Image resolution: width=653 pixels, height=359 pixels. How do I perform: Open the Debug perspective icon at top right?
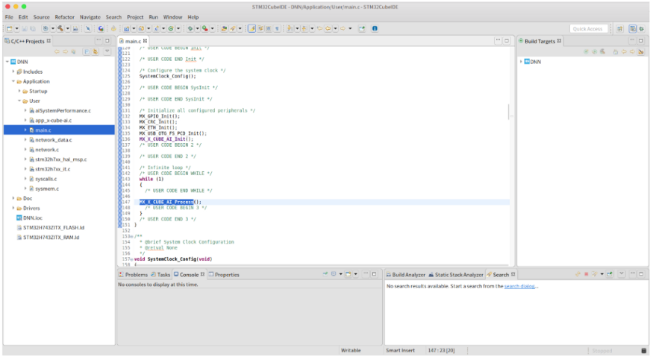[x=642, y=28]
